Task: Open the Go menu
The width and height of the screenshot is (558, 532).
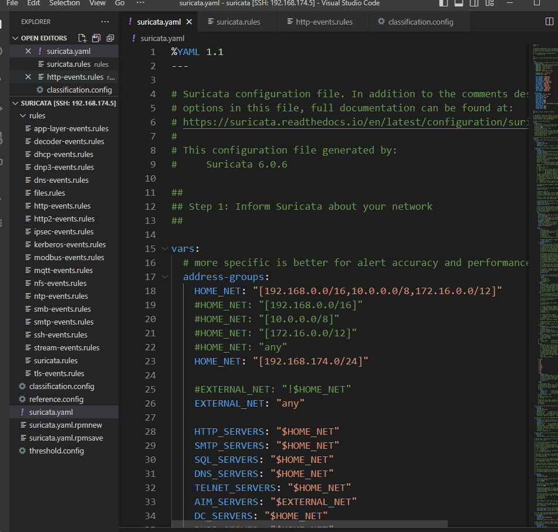Action: pos(120,3)
